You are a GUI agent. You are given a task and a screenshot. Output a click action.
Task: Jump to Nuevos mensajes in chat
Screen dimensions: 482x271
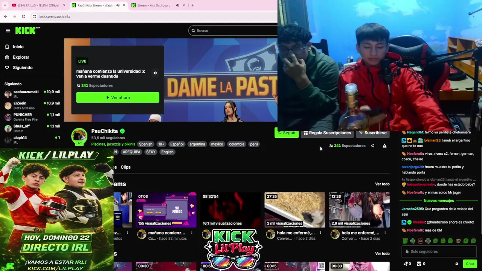click(438, 201)
